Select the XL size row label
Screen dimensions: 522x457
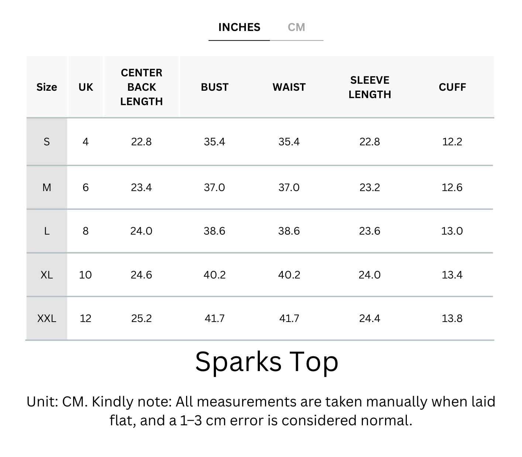(x=47, y=275)
